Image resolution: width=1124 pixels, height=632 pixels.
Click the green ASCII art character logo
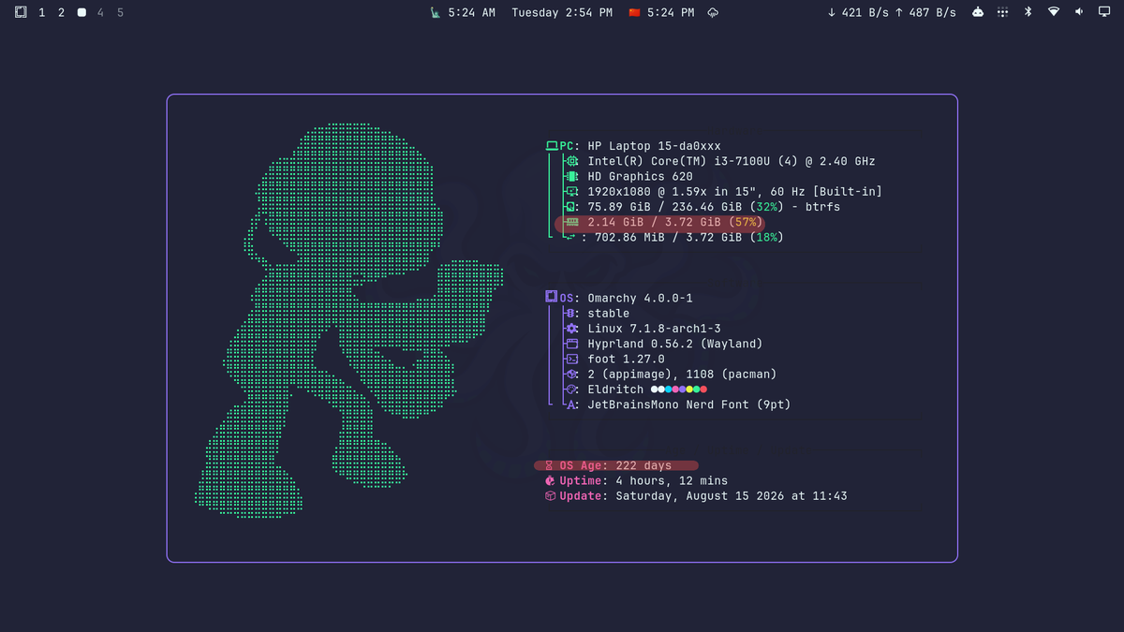click(x=348, y=320)
